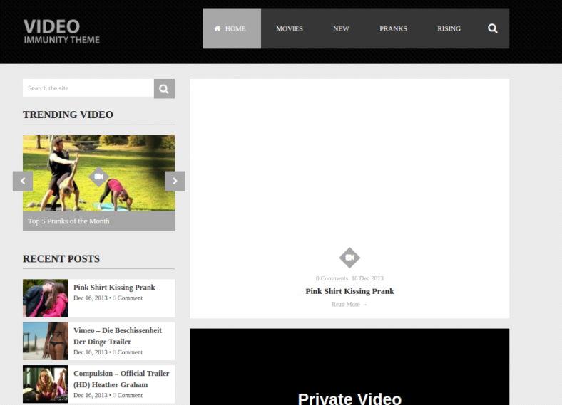The image size is (562, 405).
Task: Click the diamond video icon in main post
Action: (349, 258)
